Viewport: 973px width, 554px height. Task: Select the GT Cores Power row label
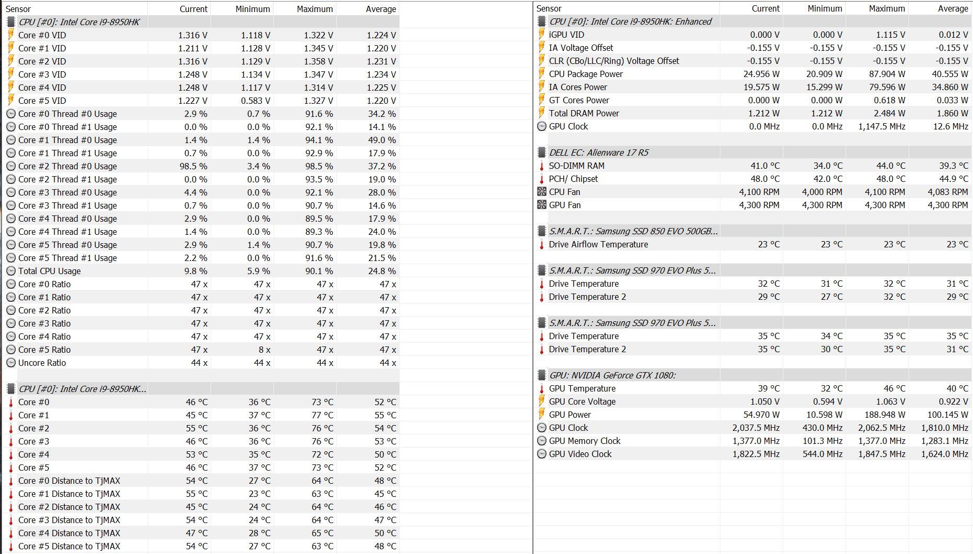click(x=579, y=100)
